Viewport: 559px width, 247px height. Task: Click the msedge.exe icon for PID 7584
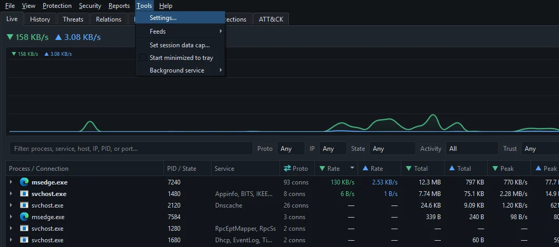(x=24, y=217)
